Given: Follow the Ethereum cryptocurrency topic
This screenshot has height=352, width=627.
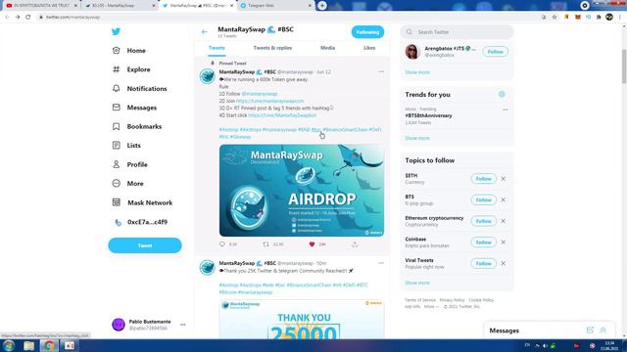Looking at the screenshot, I should 483,221.
